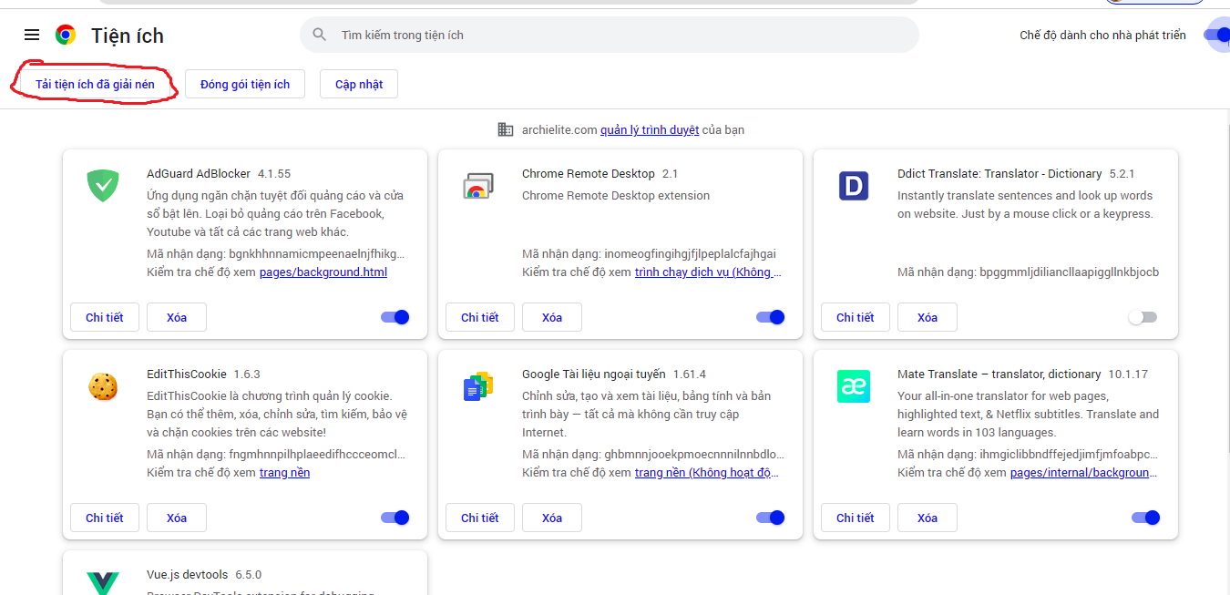The width and height of the screenshot is (1230, 595).
Task: Click Đóng gói tiện ích button
Action: coord(245,84)
